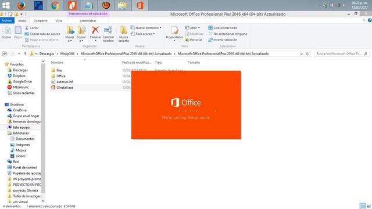Viewport: 372px width, 209px height.
Task: Select the OInstall.exe file
Action: point(65,88)
